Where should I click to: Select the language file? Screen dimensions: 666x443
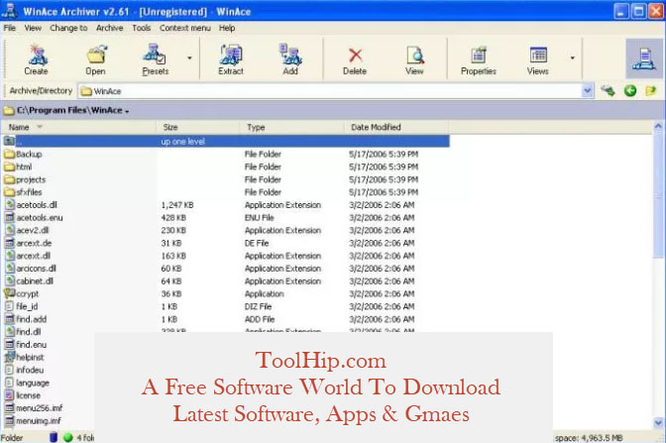(33, 383)
